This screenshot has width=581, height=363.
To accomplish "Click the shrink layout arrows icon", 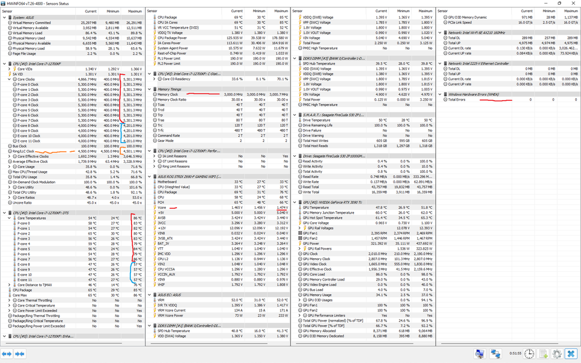I will tap(20, 354).
